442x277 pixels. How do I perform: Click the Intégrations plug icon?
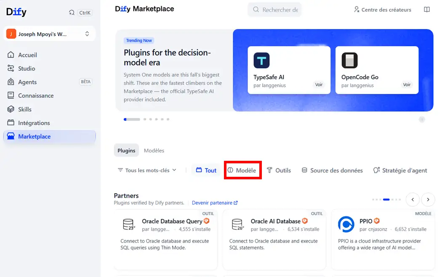[x=11, y=123]
